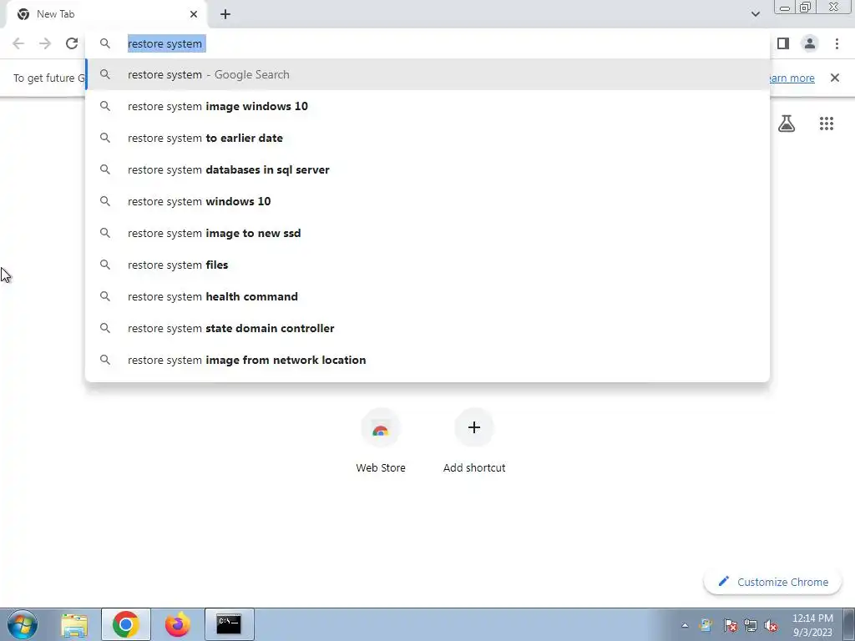This screenshot has height=641, width=855.
Task: Choose 'restore system image windows 10' suggestion
Action: click(427, 106)
